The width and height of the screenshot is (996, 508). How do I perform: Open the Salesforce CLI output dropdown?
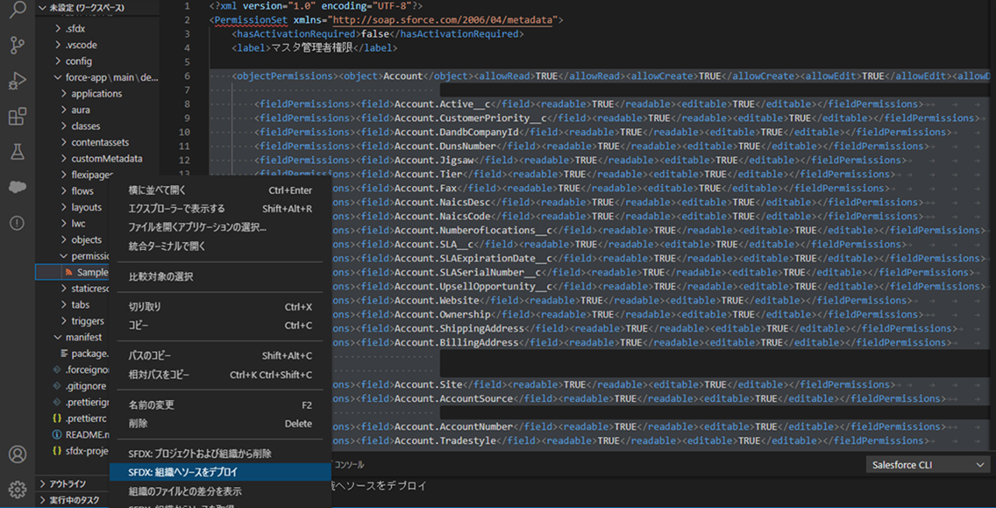coord(927,465)
